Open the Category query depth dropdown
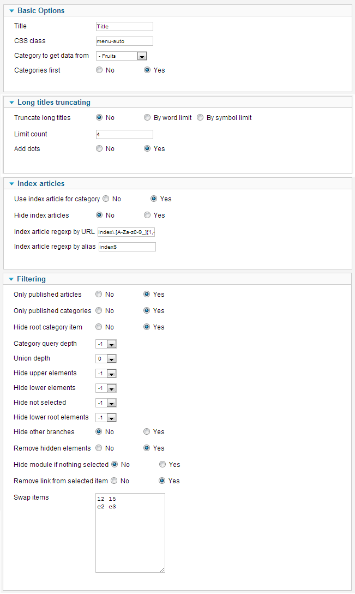 click(x=106, y=344)
